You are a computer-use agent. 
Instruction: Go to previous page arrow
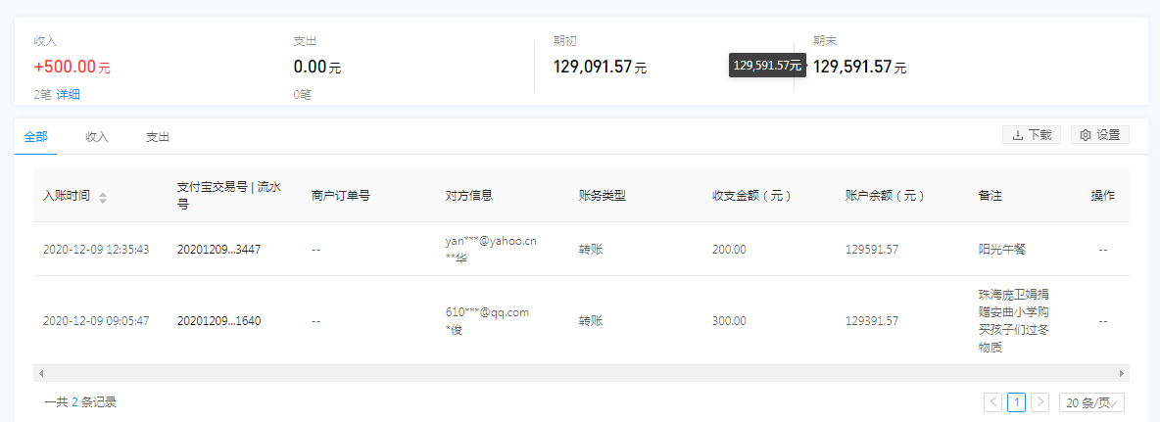point(992,402)
